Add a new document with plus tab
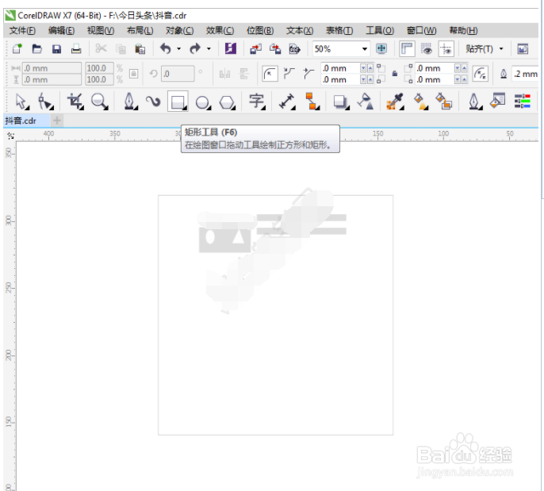The width and height of the screenshot is (544, 491). 57,121
